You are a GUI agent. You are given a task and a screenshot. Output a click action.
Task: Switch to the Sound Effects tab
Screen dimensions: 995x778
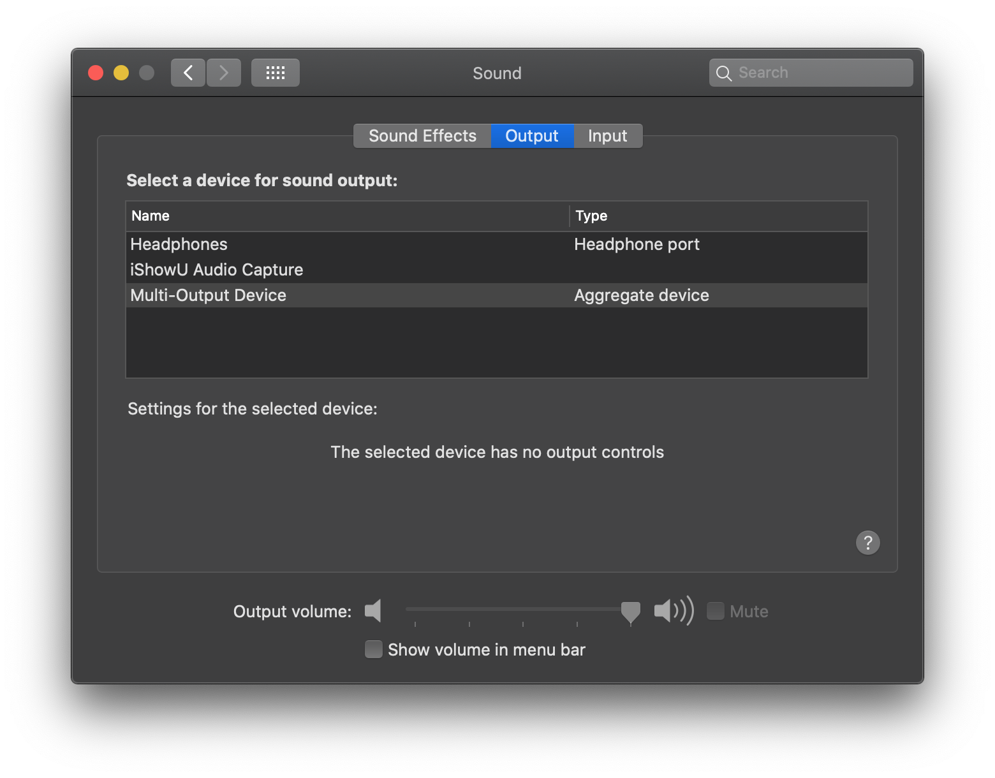click(422, 135)
